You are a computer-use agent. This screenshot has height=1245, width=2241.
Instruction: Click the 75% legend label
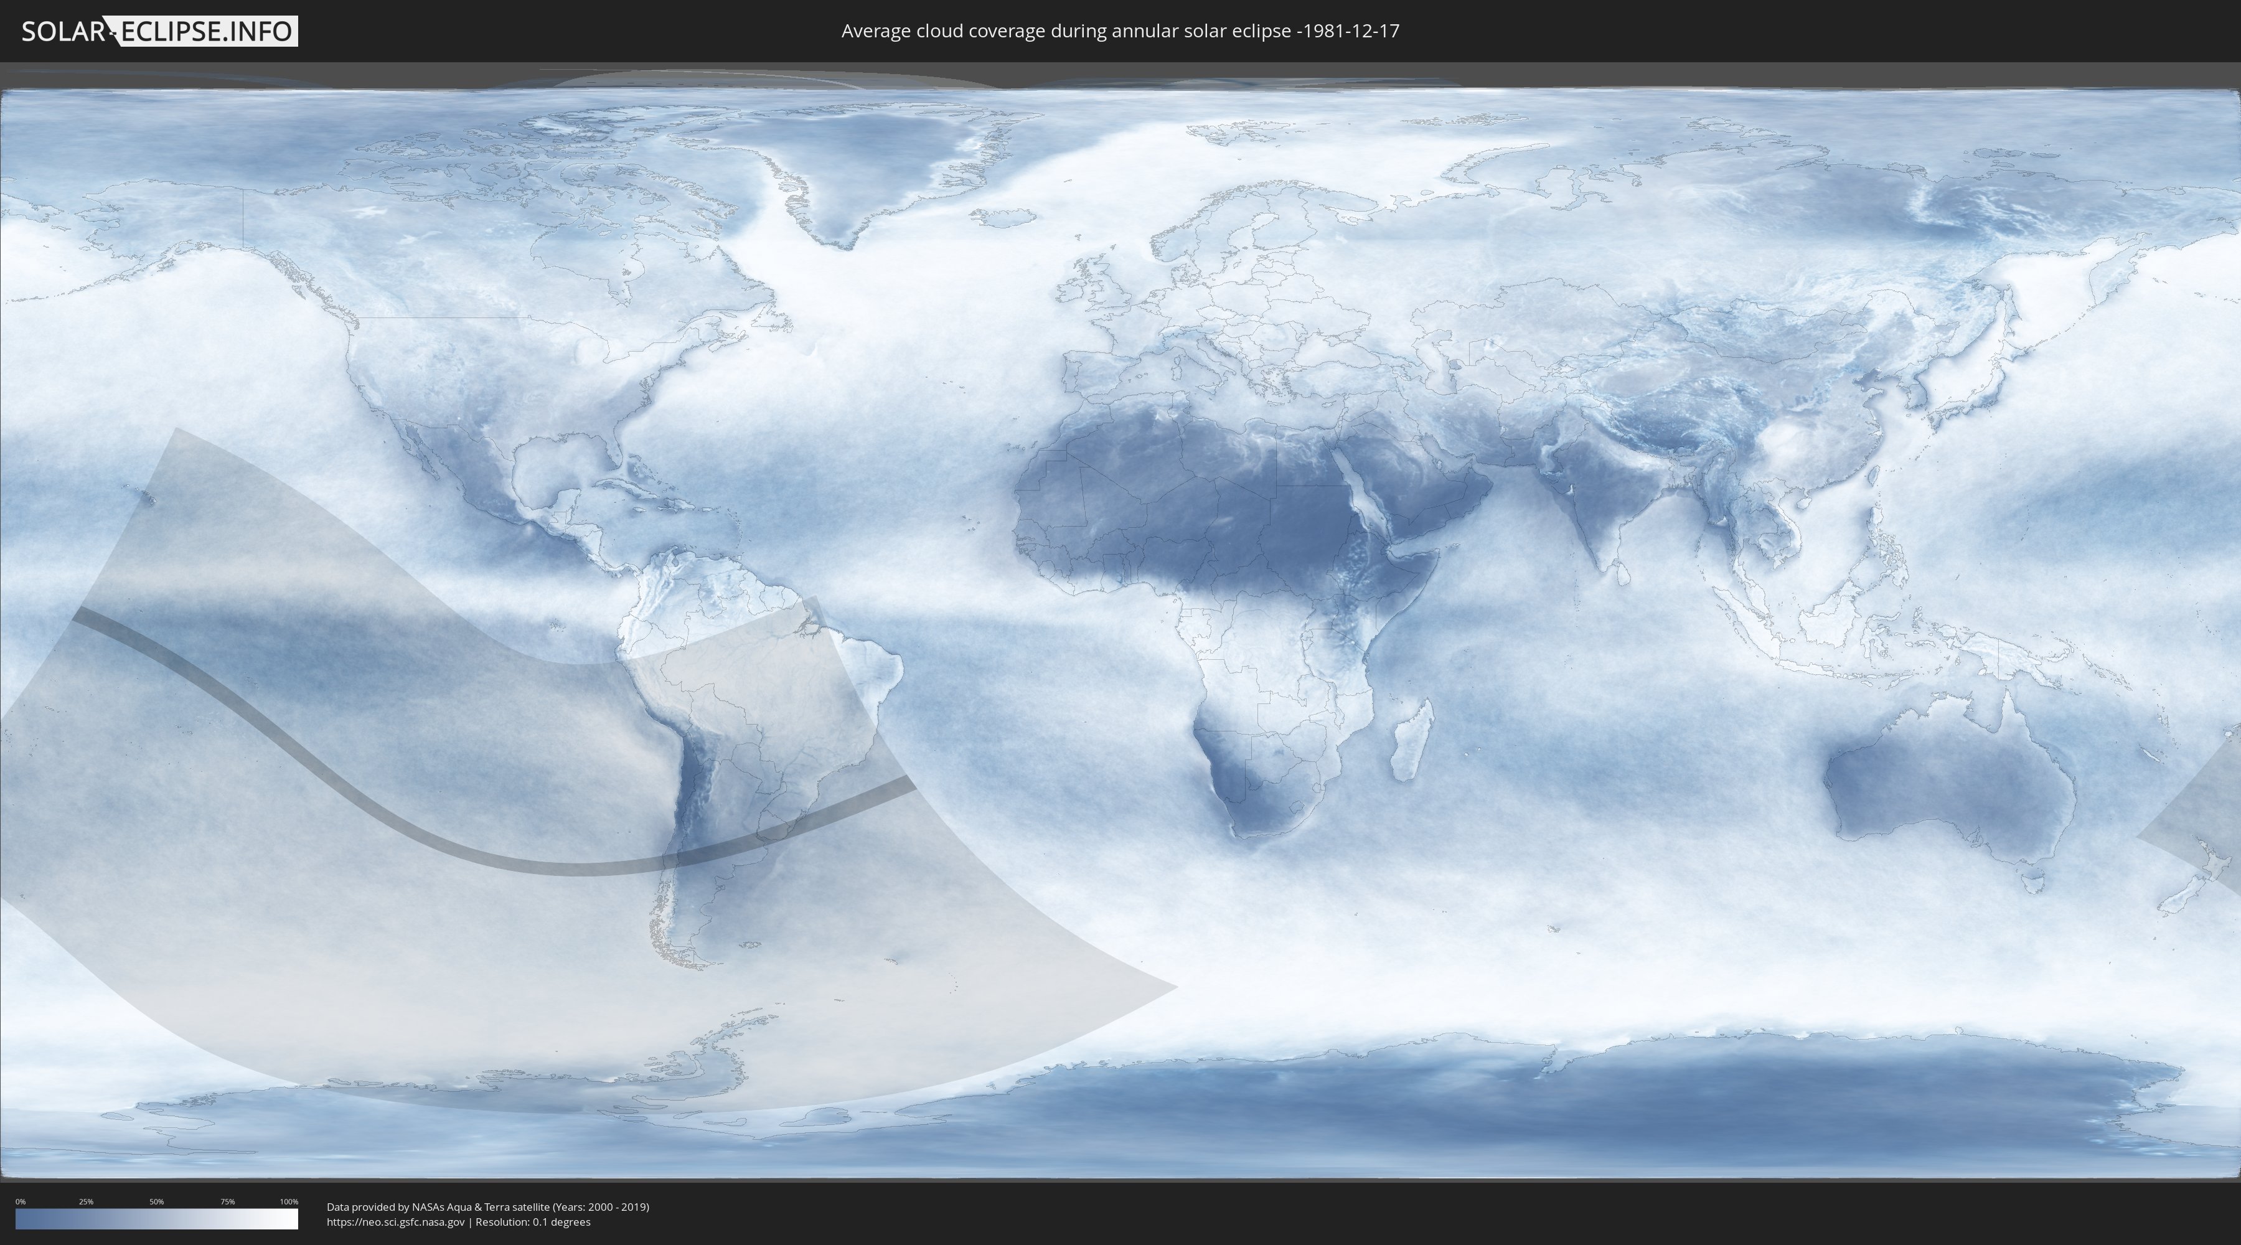227,1201
